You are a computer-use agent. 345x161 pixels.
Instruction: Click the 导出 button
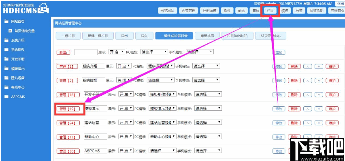124,36
